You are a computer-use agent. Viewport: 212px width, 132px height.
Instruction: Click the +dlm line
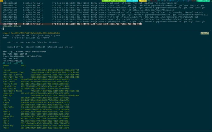36,109
